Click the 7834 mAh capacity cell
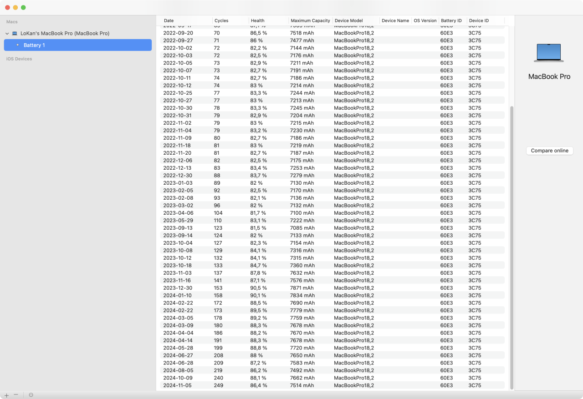 point(302,295)
